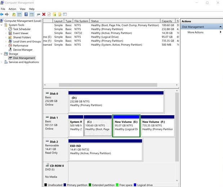Click the Shared Folders icon
Viewport: 223px width, 187px height.
pyautogui.click(x=10, y=37)
